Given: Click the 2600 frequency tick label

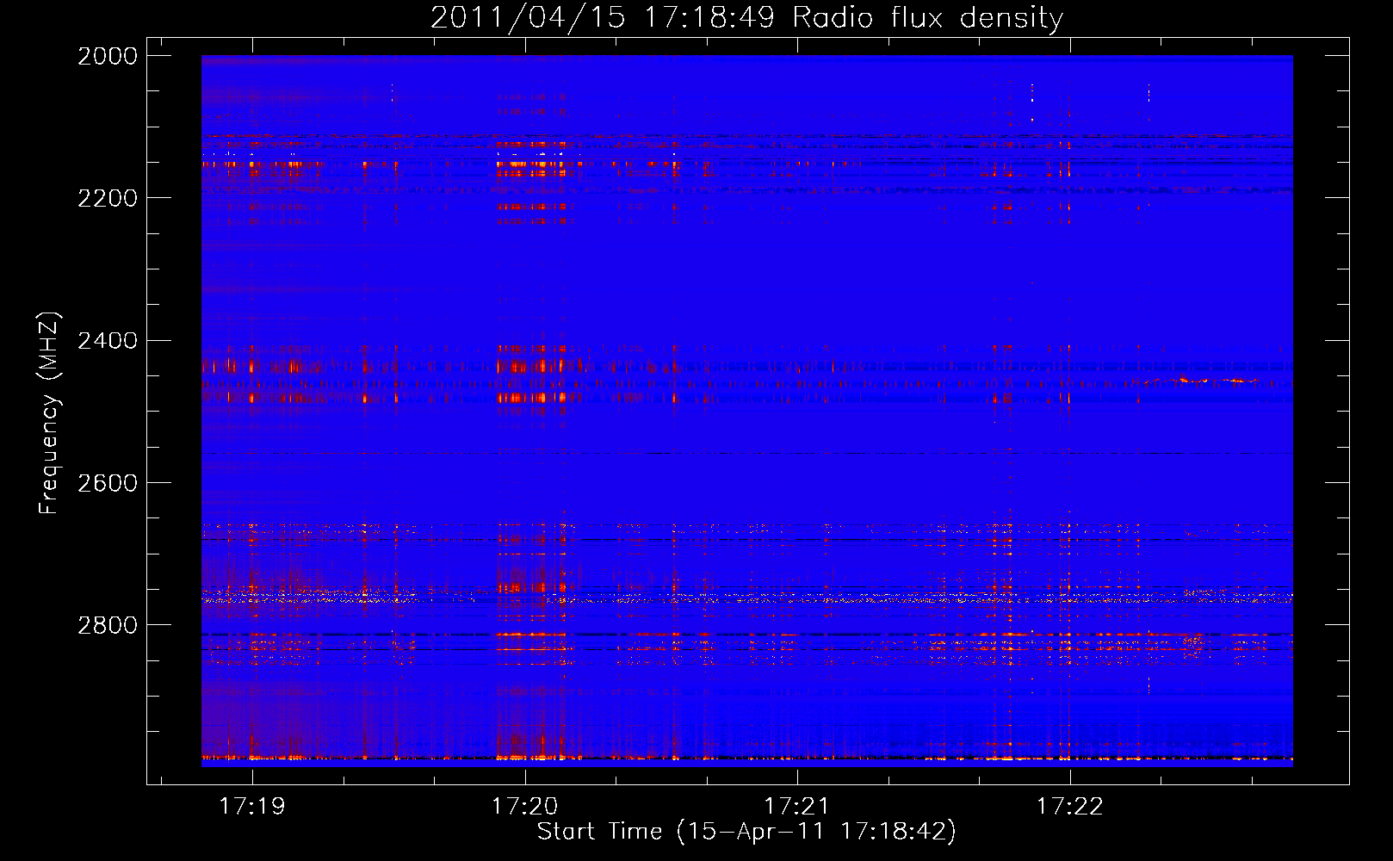Looking at the screenshot, I should pyautogui.click(x=108, y=483).
